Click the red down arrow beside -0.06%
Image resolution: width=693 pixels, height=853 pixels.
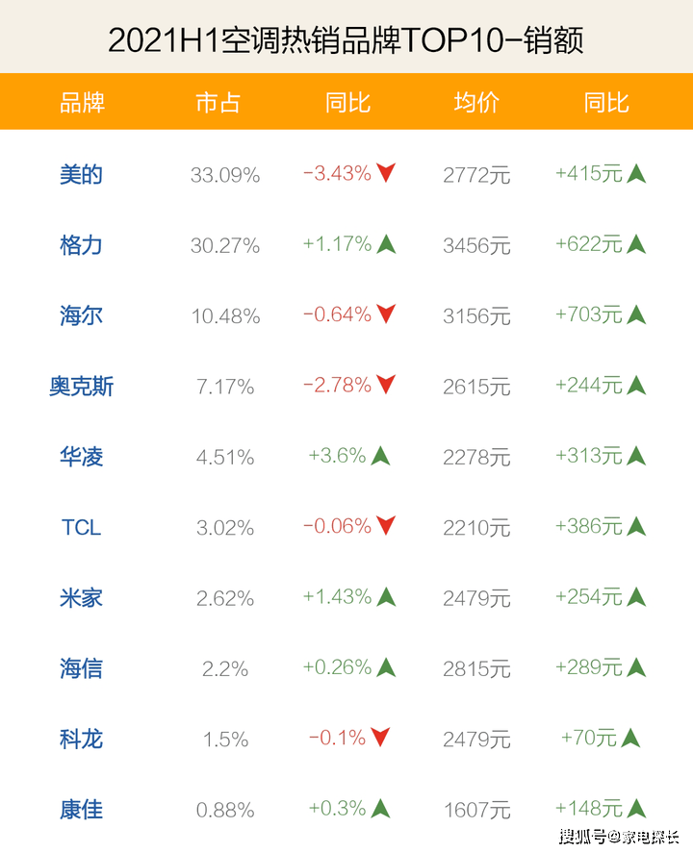click(386, 525)
